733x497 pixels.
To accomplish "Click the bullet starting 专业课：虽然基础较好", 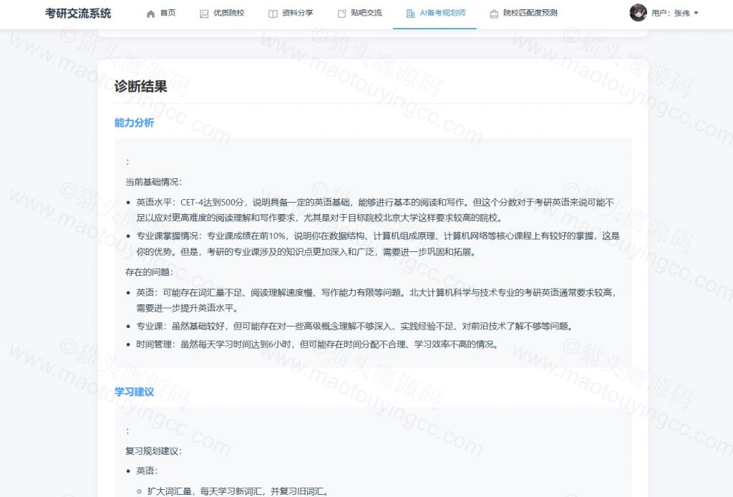I will (x=354, y=327).
